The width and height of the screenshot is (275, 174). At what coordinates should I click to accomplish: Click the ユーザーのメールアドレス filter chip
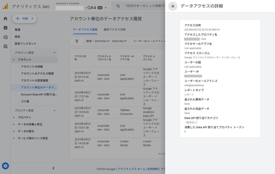click(148, 41)
